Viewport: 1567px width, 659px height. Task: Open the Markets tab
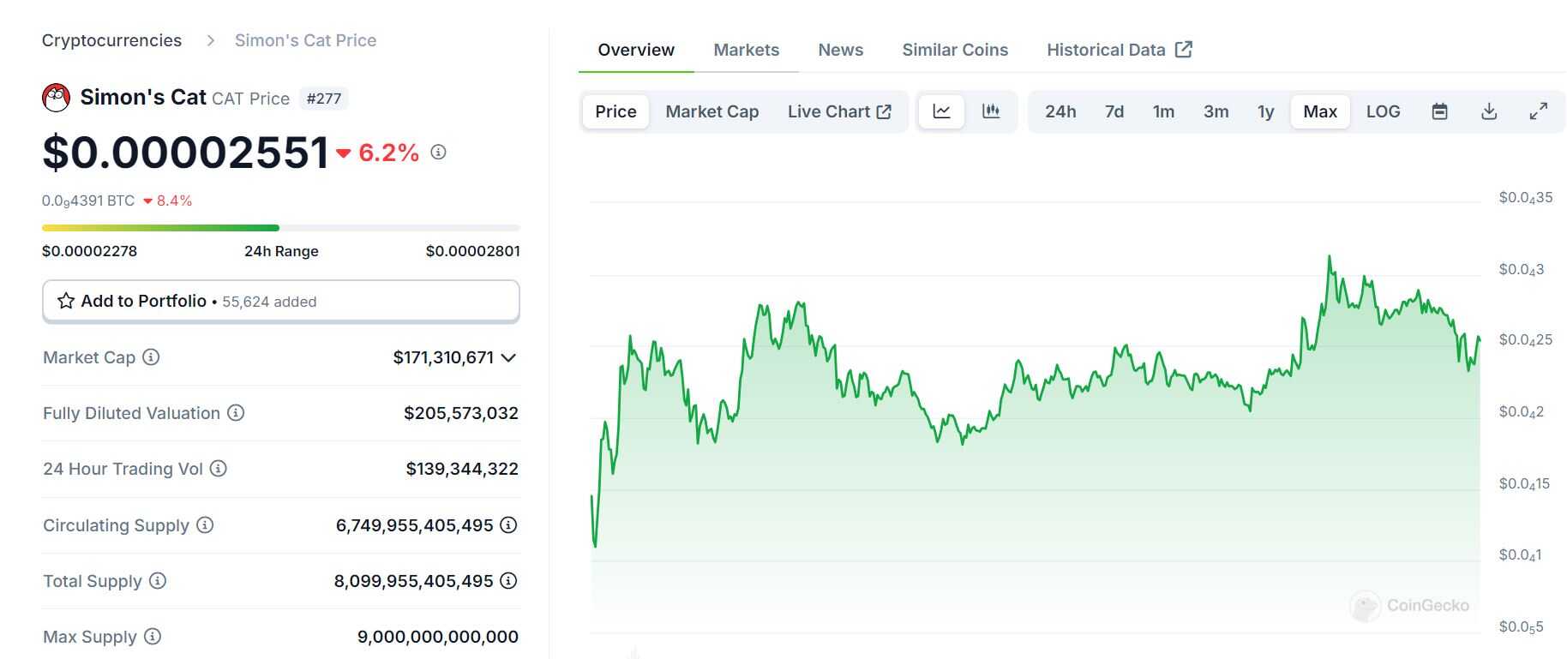(747, 50)
